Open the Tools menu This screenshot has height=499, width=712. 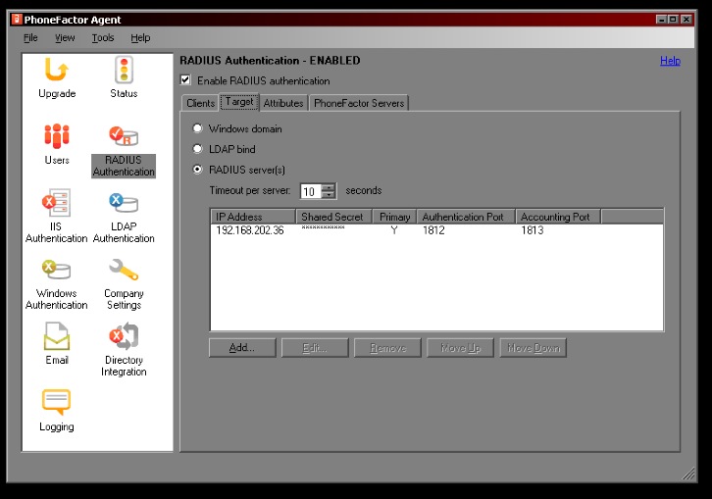[x=103, y=38]
